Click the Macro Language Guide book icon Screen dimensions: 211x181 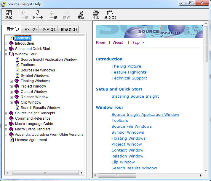(11, 124)
